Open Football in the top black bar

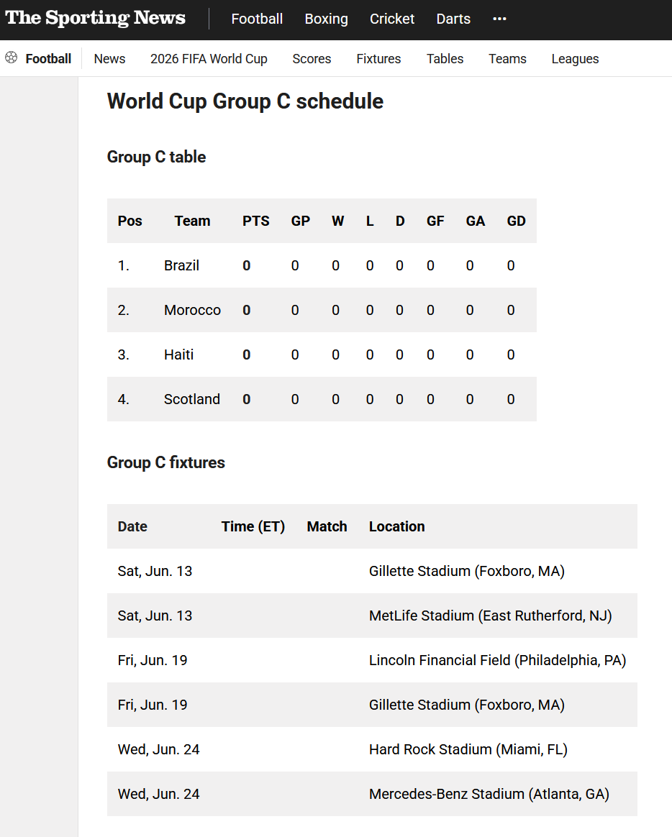(257, 19)
